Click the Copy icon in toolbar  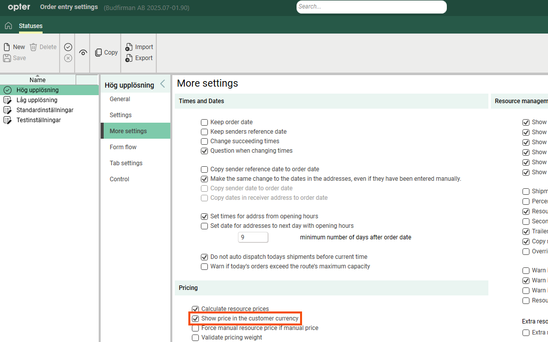tap(99, 53)
